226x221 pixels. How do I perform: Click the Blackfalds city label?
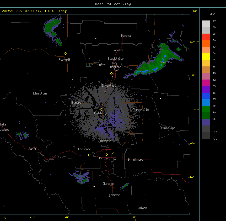point(116,59)
